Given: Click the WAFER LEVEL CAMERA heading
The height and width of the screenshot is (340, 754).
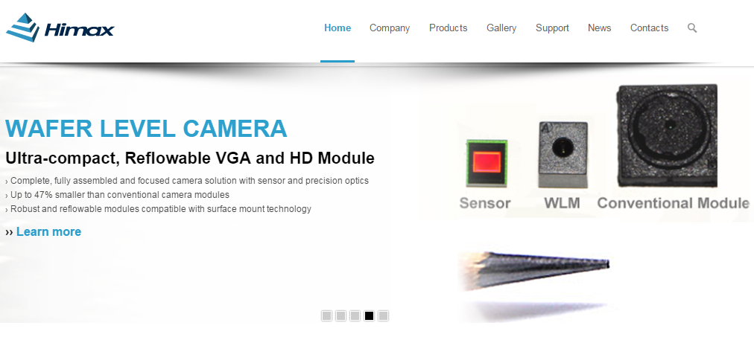Looking at the screenshot, I should 146,128.
